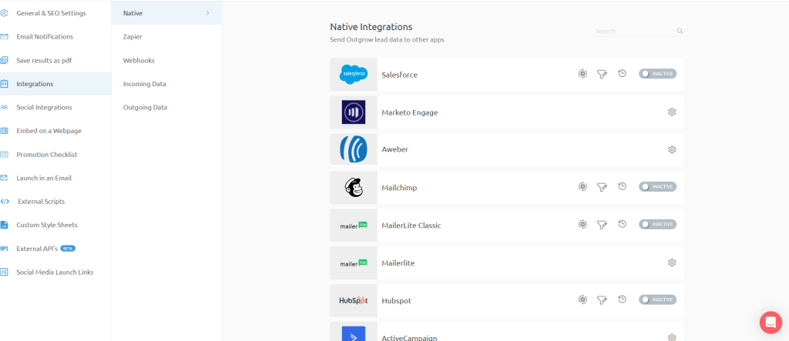
Task: View MailerLite Classic history icon
Action: click(622, 224)
